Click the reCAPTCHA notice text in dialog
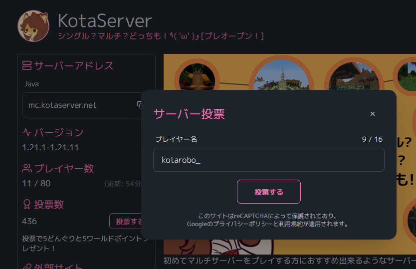This screenshot has width=416, height=269. click(x=268, y=220)
